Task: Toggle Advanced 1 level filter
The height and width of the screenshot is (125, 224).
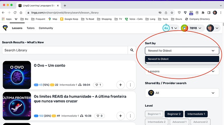Action: pyautogui.click(x=179, y=122)
